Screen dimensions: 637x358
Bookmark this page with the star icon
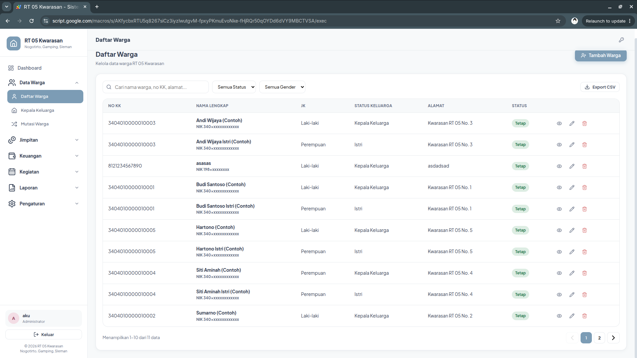point(558,21)
